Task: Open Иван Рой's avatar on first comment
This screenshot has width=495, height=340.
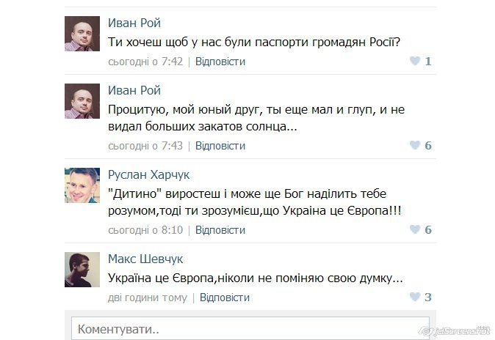Action: [x=82, y=34]
